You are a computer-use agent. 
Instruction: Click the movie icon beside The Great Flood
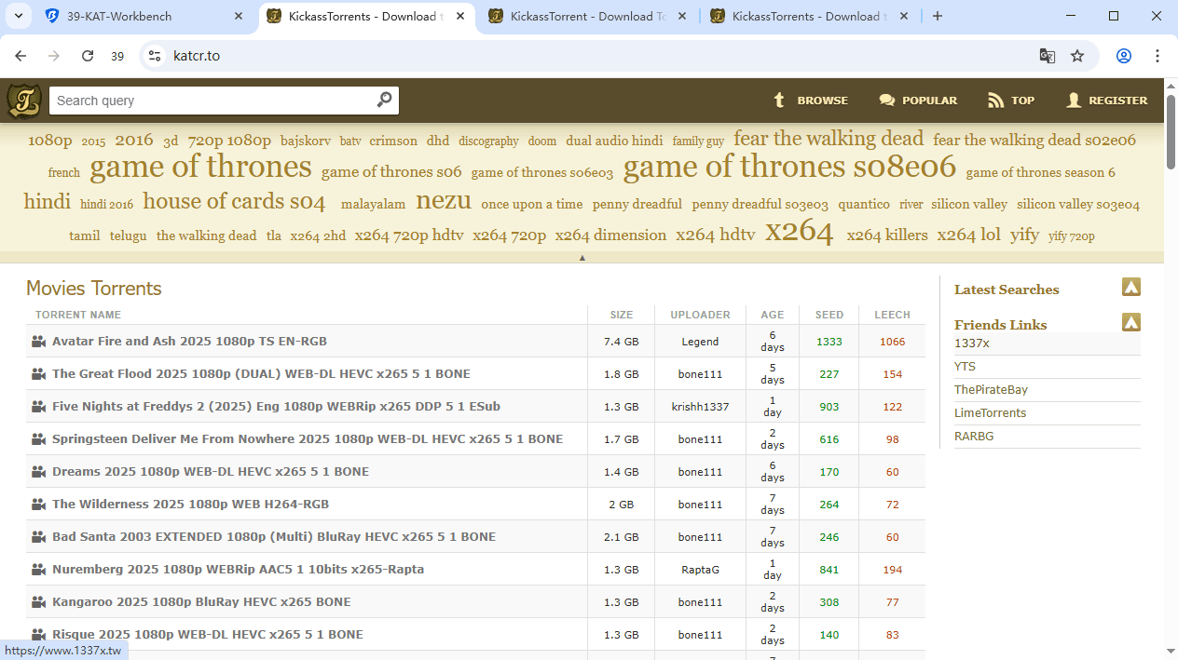38,374
